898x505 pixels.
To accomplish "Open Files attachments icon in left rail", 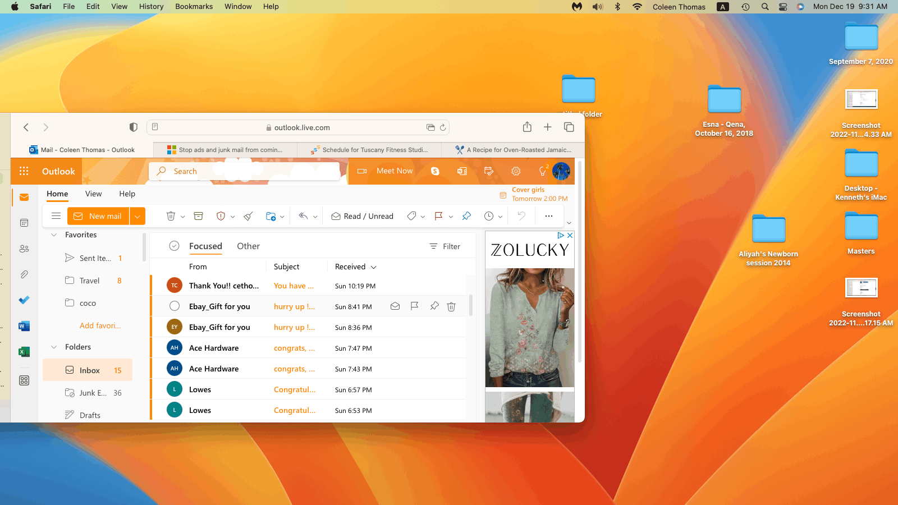I will pos(24,274).
